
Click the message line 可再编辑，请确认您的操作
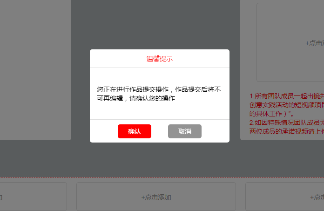136,98
